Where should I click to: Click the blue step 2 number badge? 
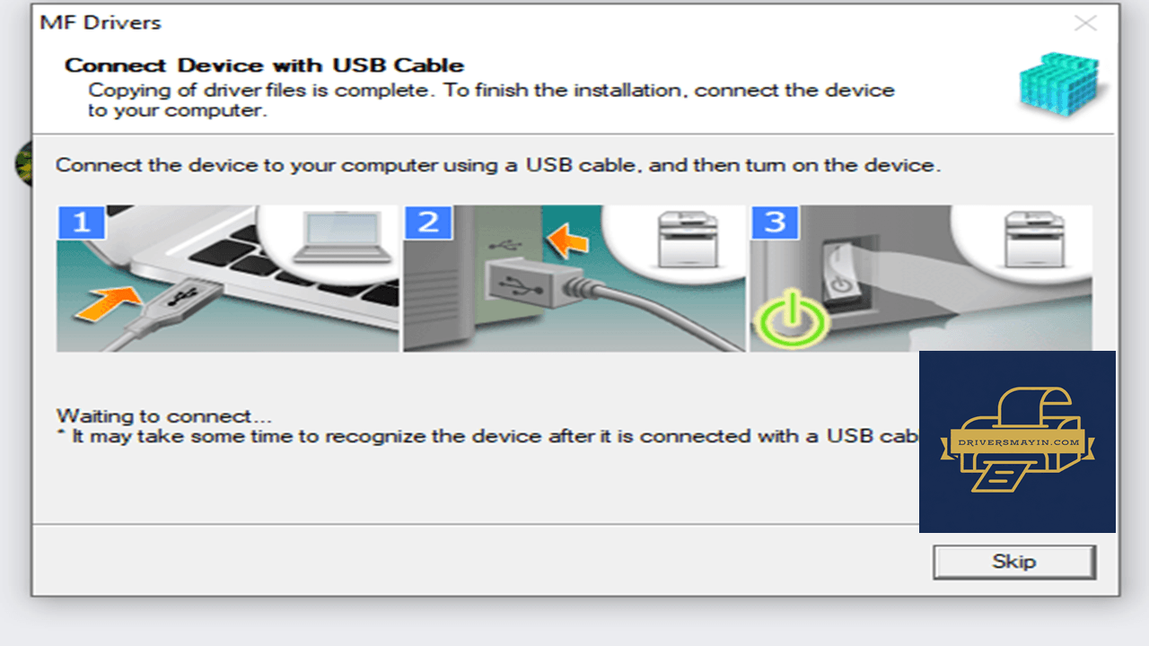pos(427,222)
